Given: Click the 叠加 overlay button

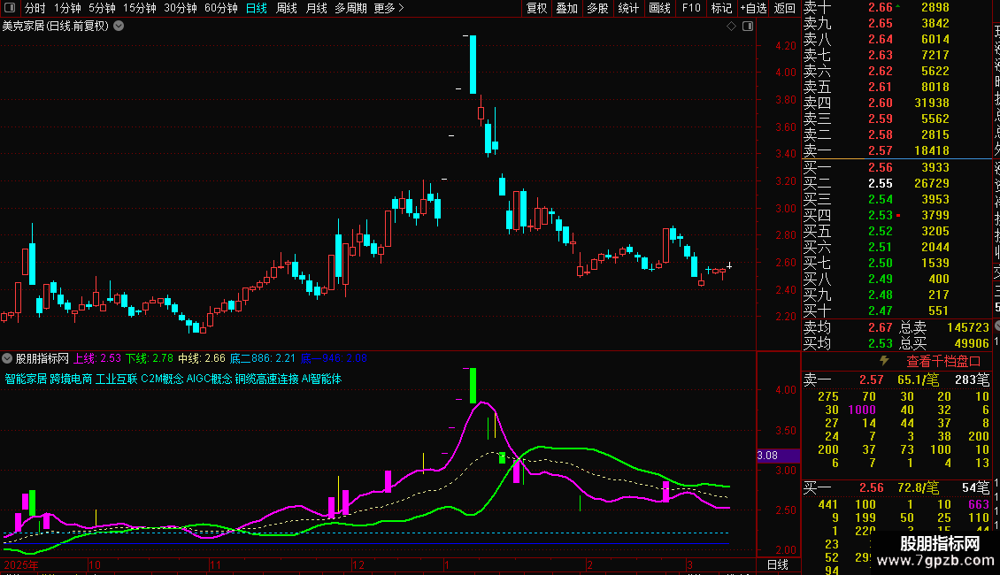Looking at the screenshot, I should pos(567,8).
